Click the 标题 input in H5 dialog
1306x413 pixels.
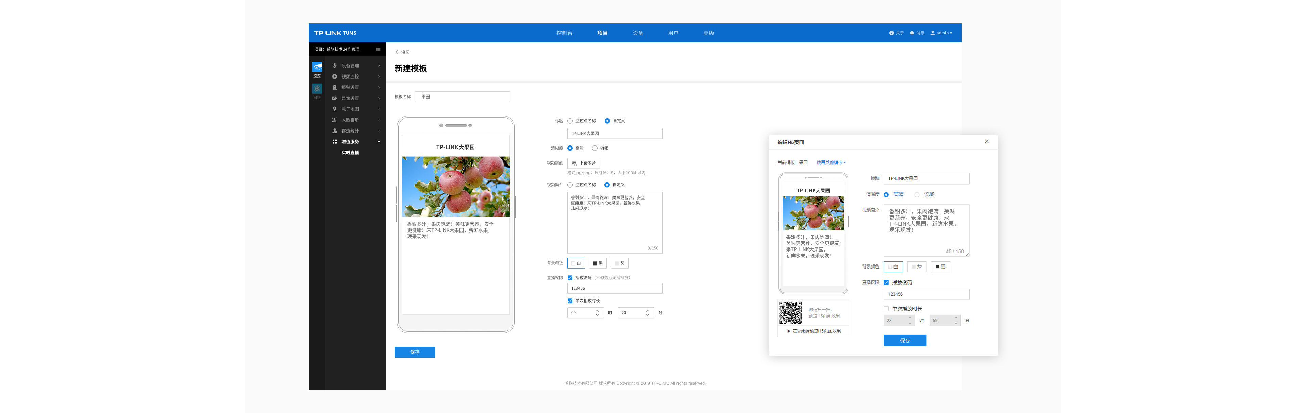(926, 178)
